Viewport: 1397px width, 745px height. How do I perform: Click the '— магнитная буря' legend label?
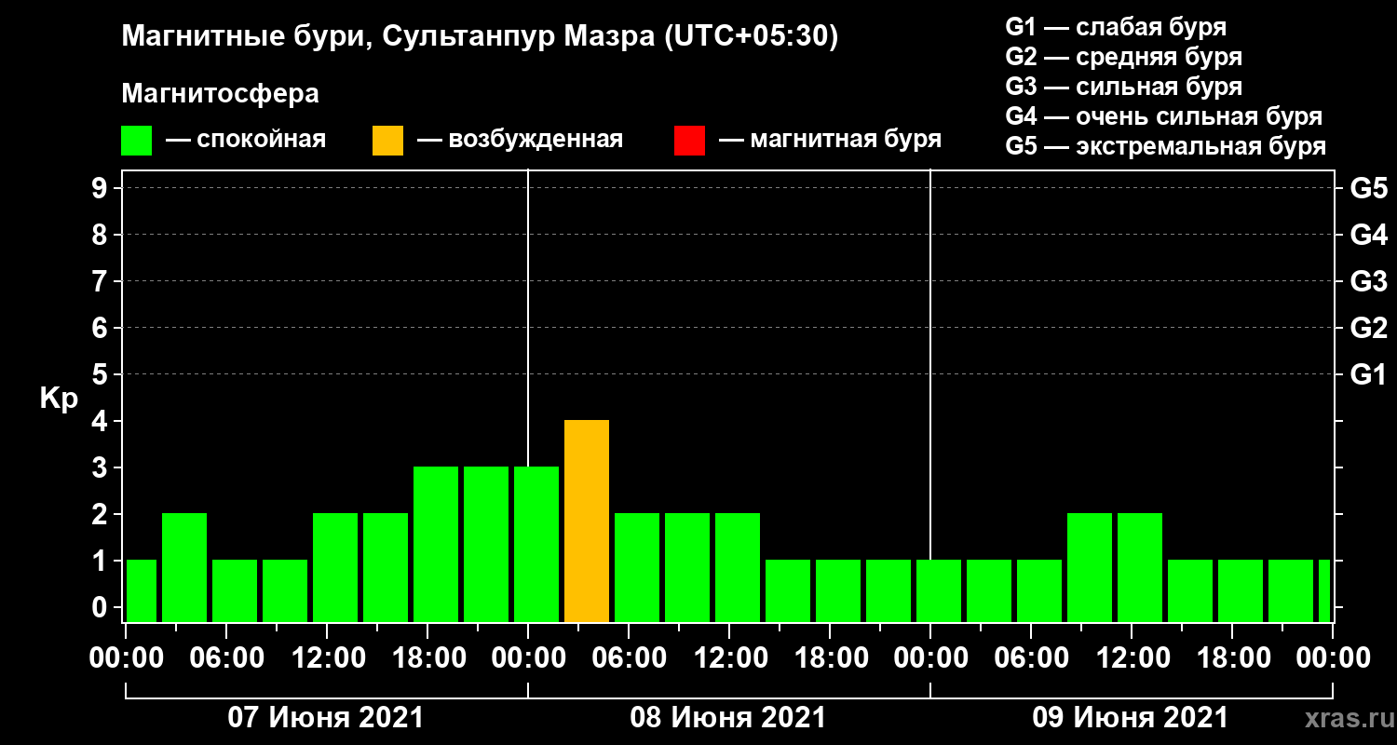click(830, 141)
